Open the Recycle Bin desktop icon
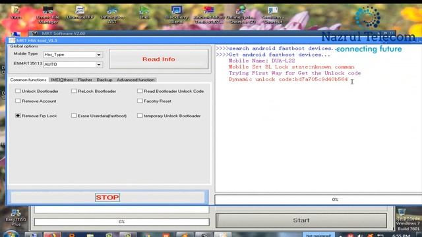The width and height of the screenshot is (422, 237). click(402, 212)
